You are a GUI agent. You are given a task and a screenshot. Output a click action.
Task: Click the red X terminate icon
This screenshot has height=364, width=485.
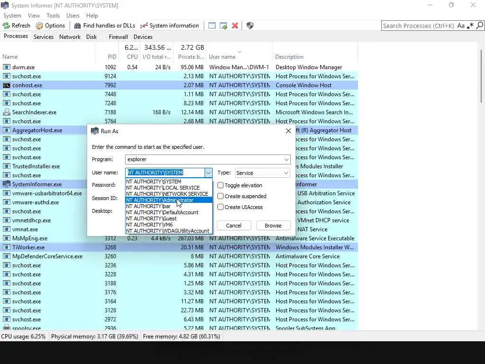(235, 26)
